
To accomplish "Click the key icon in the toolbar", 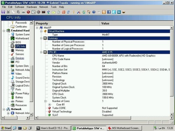I will [73, 12].
